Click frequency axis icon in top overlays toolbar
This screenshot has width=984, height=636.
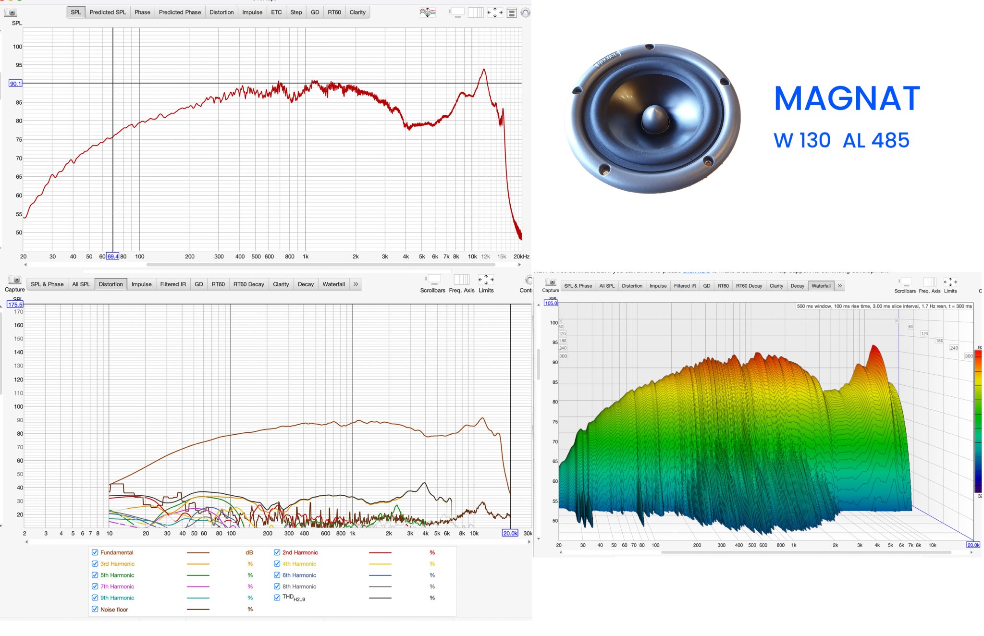[476, 12]
